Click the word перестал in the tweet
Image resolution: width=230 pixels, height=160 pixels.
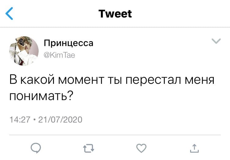(x=153, y=80)
